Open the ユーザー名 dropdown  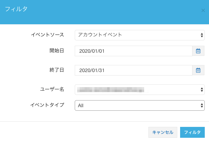(x=140, y=90)
